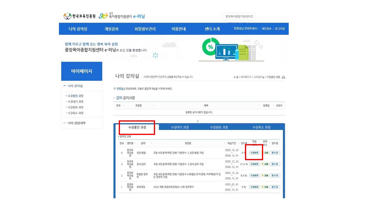This screenshot has width=381, height=214.
Task: Open 상세 flag button for 정서·심리 course
Action: tap(265, 164)
